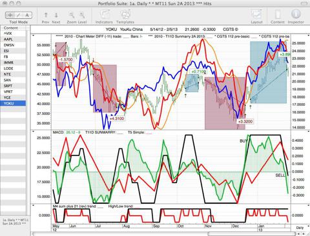Select AAPL in the Content list
310x236 pixels.
pos(14,39)
